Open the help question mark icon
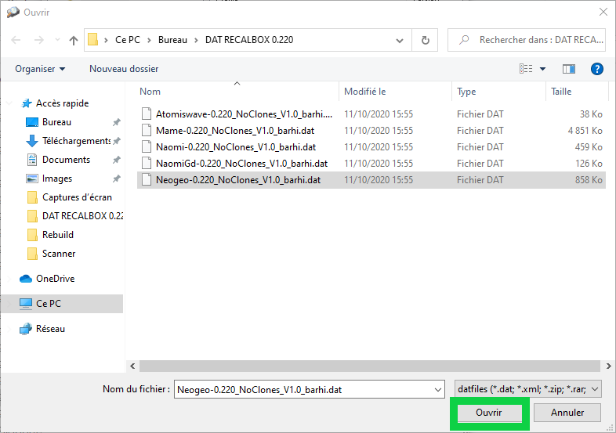 pos(596,69)
